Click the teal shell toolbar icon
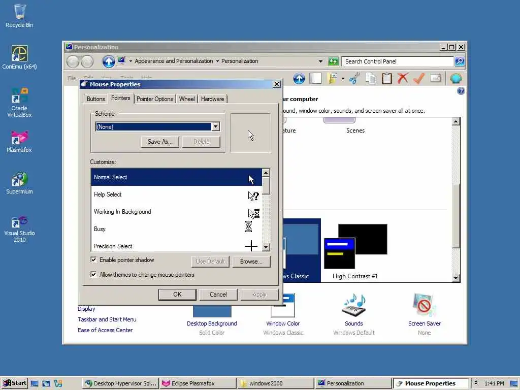 tap(456, 79)
